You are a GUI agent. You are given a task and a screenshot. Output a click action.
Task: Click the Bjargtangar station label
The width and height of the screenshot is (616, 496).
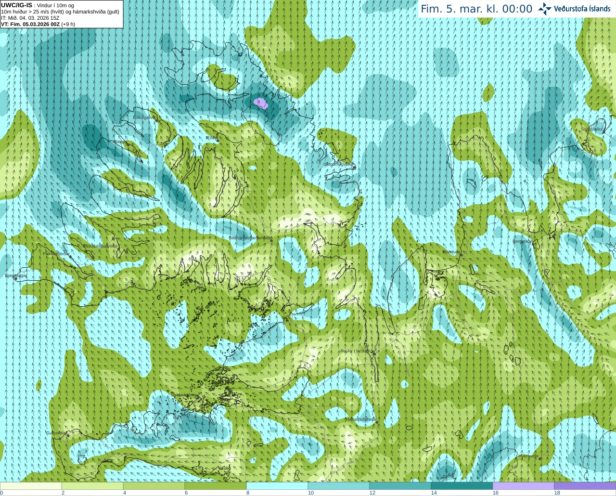click(16, 275)
